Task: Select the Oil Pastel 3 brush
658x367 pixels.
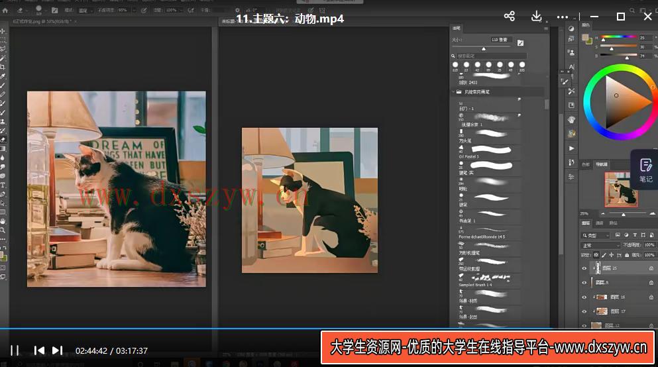Action: coord(490,152)
